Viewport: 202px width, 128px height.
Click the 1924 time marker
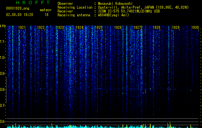pos(80,27)
